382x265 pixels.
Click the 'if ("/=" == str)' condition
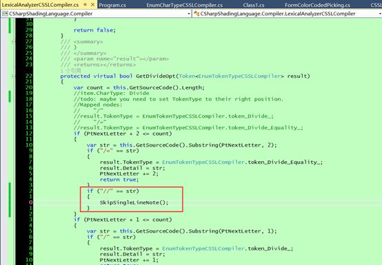113,151
